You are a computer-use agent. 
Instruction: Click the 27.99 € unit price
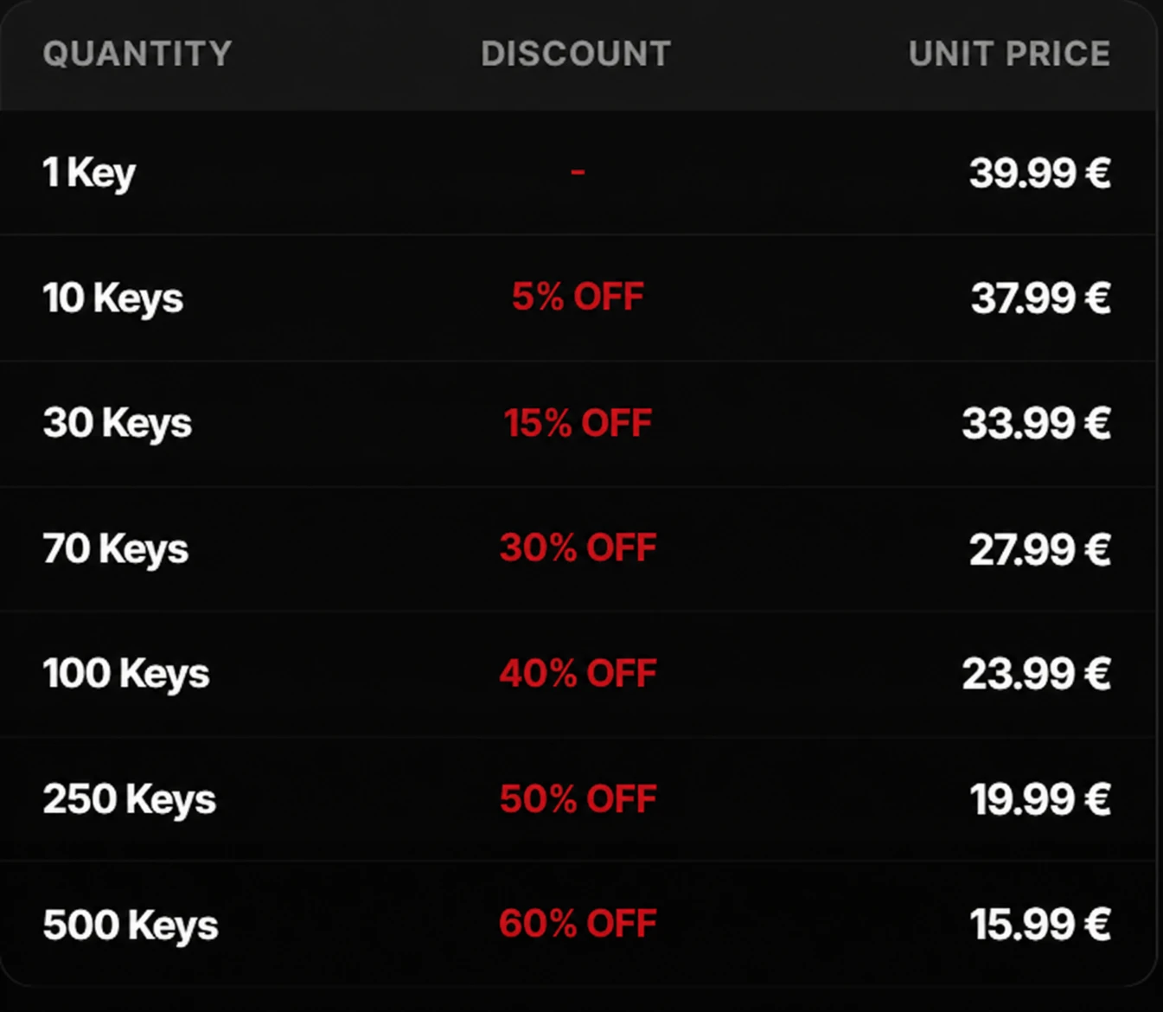1040,548
